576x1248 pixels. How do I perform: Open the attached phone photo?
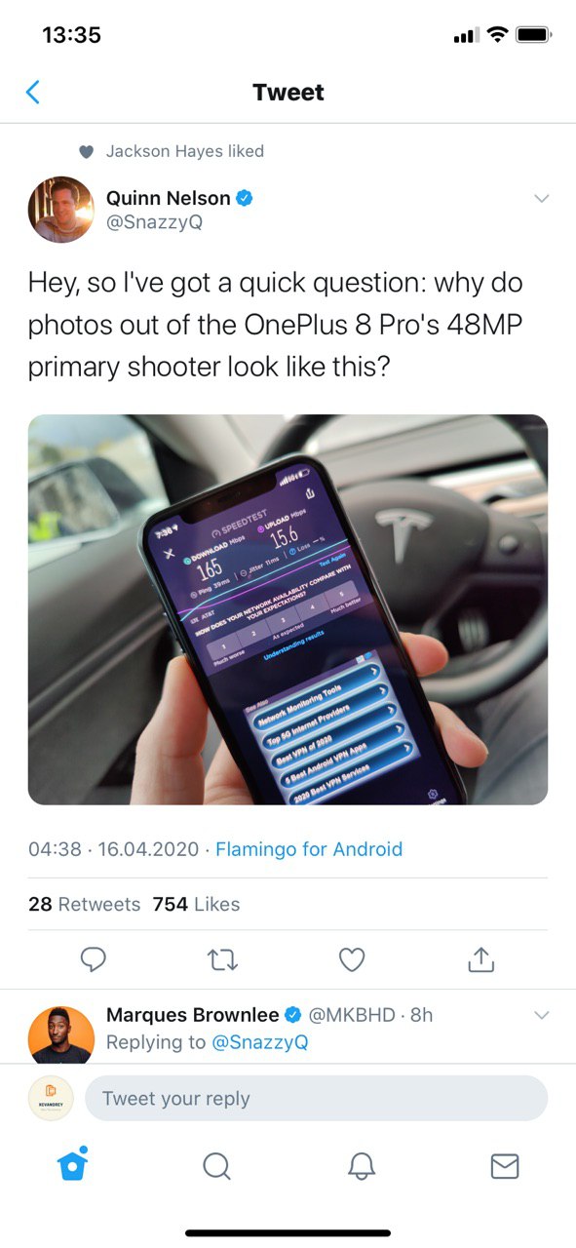point(288,609)
